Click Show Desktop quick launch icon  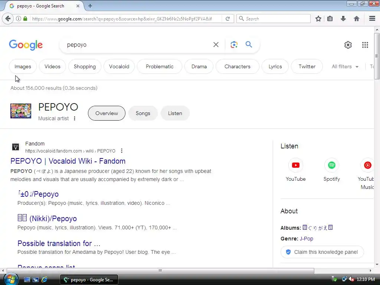point(27,280)
